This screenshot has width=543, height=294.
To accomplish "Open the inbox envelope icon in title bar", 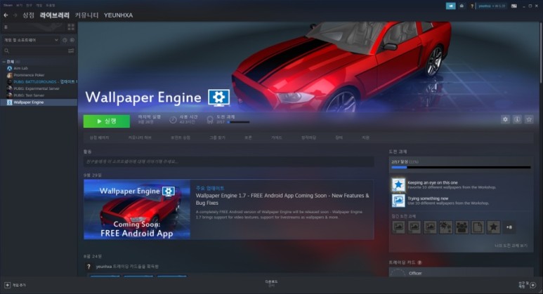I will click(462, 6).
